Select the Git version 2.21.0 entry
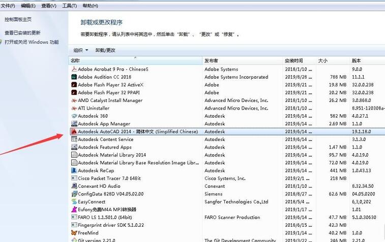The width and height of the screenshot is (385, 242). click(97, 240)
